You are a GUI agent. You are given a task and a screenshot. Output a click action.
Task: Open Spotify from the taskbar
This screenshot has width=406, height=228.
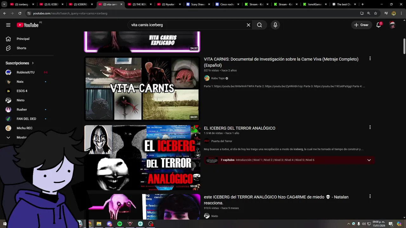(x=120, y=224)
